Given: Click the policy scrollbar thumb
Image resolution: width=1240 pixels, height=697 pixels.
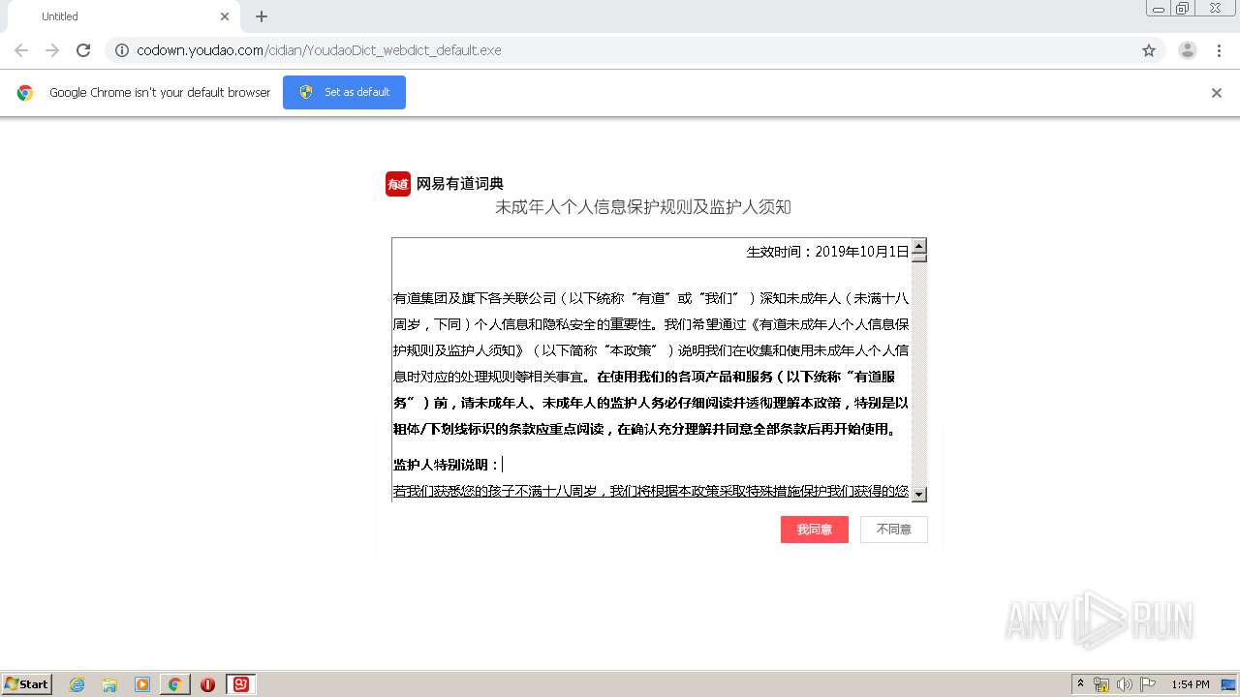Looking at the screenshot, I should click(x=919, y=258).
